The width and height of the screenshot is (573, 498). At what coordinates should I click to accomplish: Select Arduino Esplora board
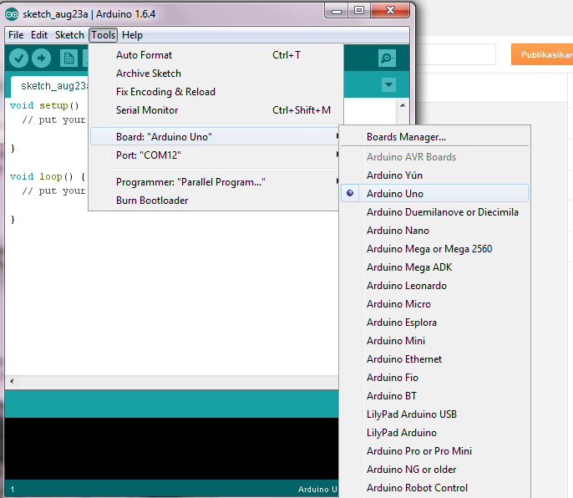pyautogui.click(x=434, y=323)
